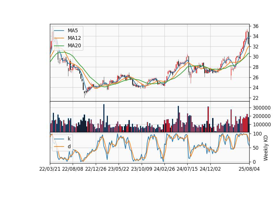The width and height of the screenshot is (277, 199).
Task: Click the 22/08/08 date axis label
Action: pos(73,169)
